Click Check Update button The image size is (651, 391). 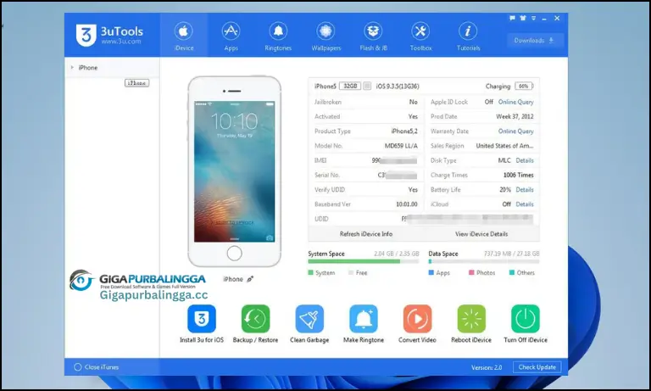[537, 367]
